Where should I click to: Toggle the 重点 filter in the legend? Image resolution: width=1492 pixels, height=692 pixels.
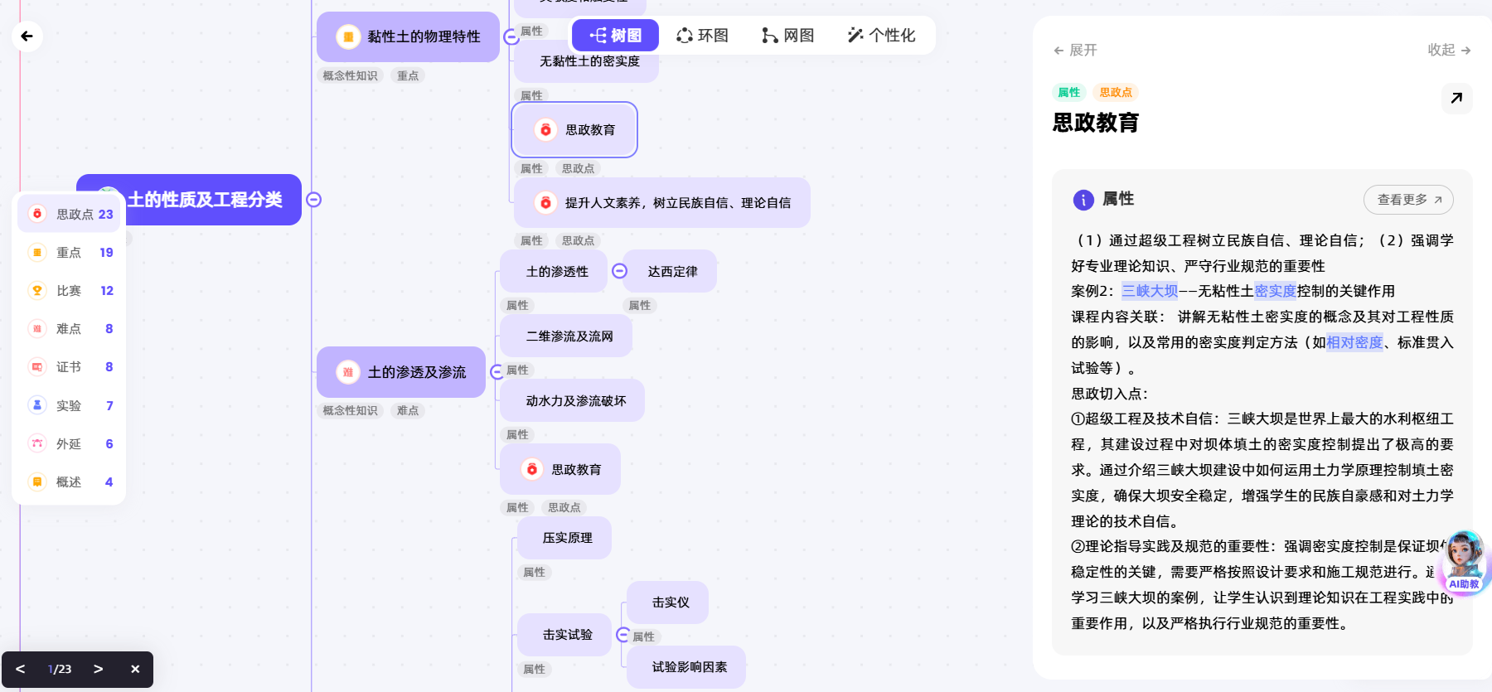pyautogui.click(x=71, y=253)
